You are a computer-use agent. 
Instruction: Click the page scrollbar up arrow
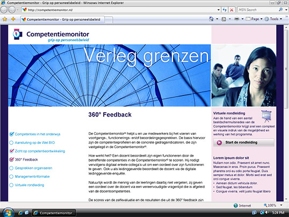pyautogui.click(x=286, y=27)
